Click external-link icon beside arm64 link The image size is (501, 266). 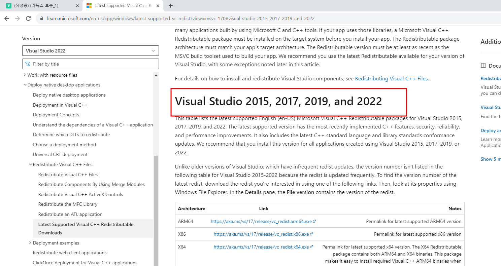(x=314, y=221)
